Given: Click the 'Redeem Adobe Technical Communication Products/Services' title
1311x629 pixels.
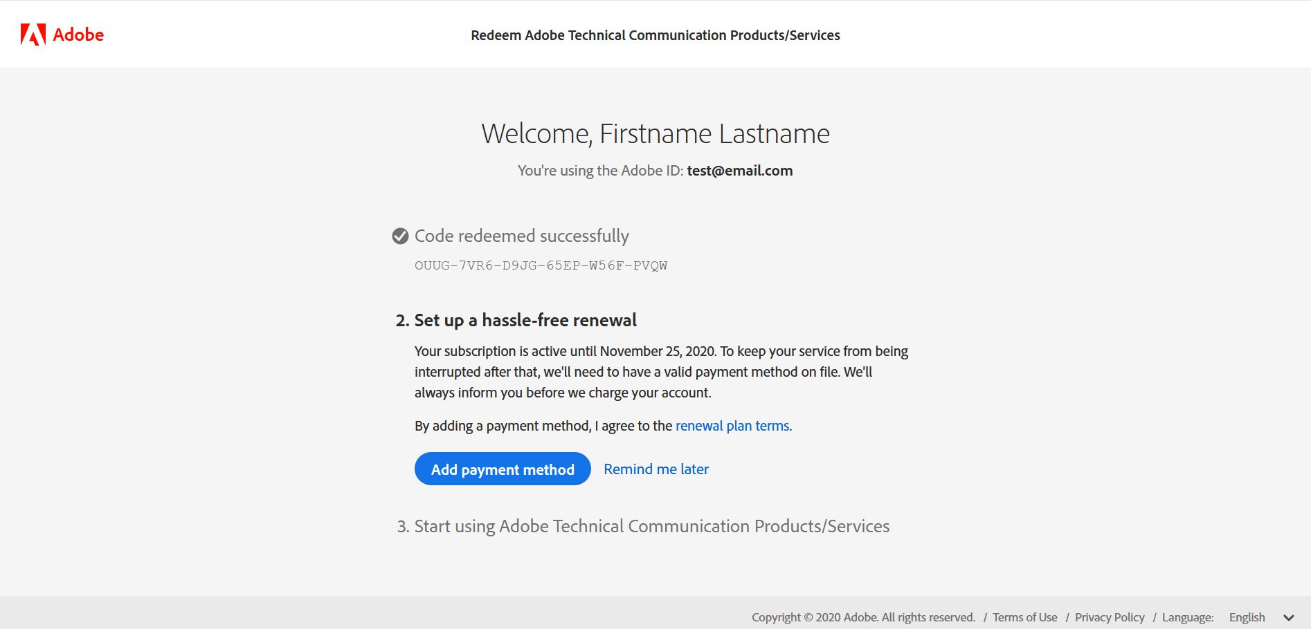Looking at the screenshot, I should (655, 35).
